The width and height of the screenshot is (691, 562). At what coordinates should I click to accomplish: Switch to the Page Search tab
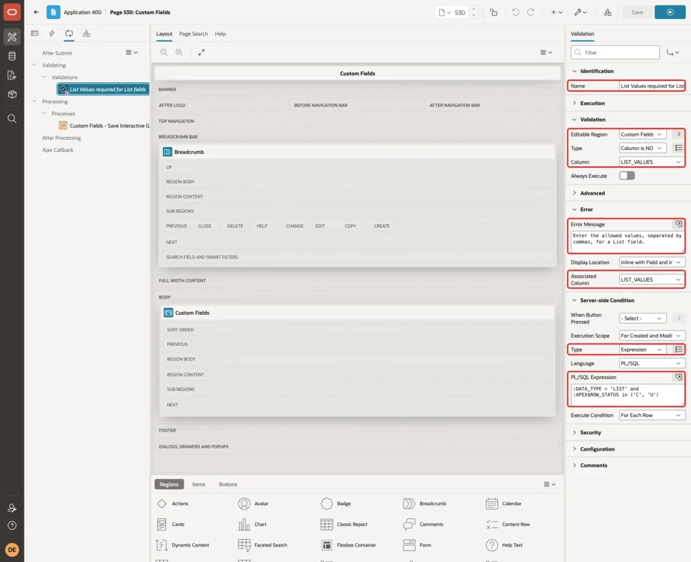pyautogui.click(x=193, y=34)
